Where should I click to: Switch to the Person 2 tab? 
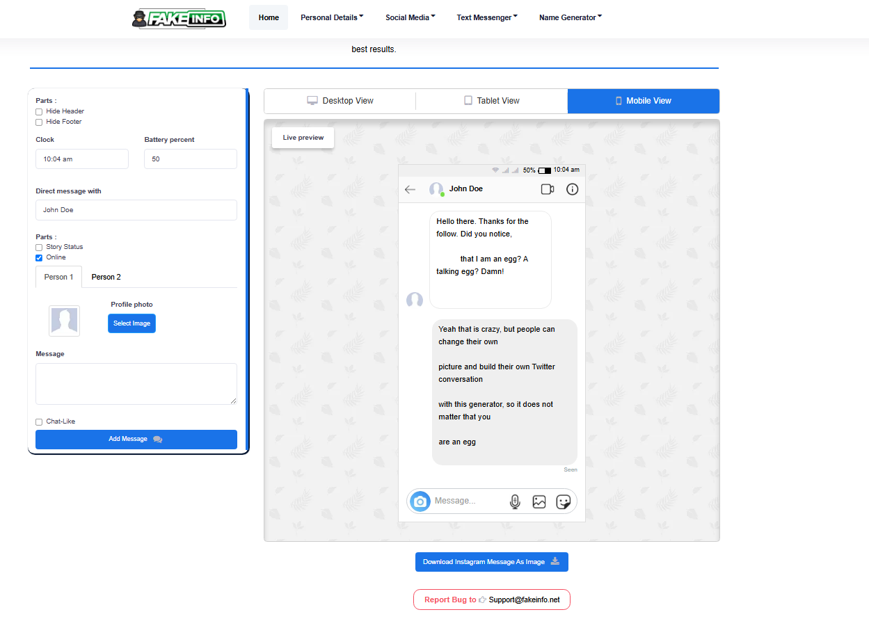coord(106,277)
